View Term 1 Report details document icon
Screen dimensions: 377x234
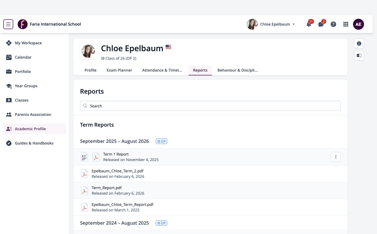point(84,157)
